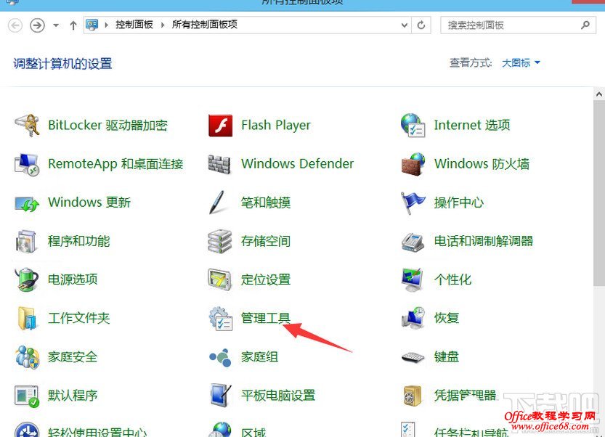Open the 管理工具 text link
Viewport: 605px width, 437px height.
[266, 318]
